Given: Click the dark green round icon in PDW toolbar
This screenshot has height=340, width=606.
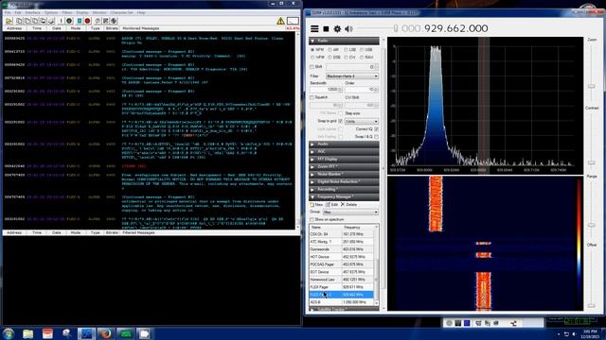Looking at the screenshot, I should pos(69,21).
